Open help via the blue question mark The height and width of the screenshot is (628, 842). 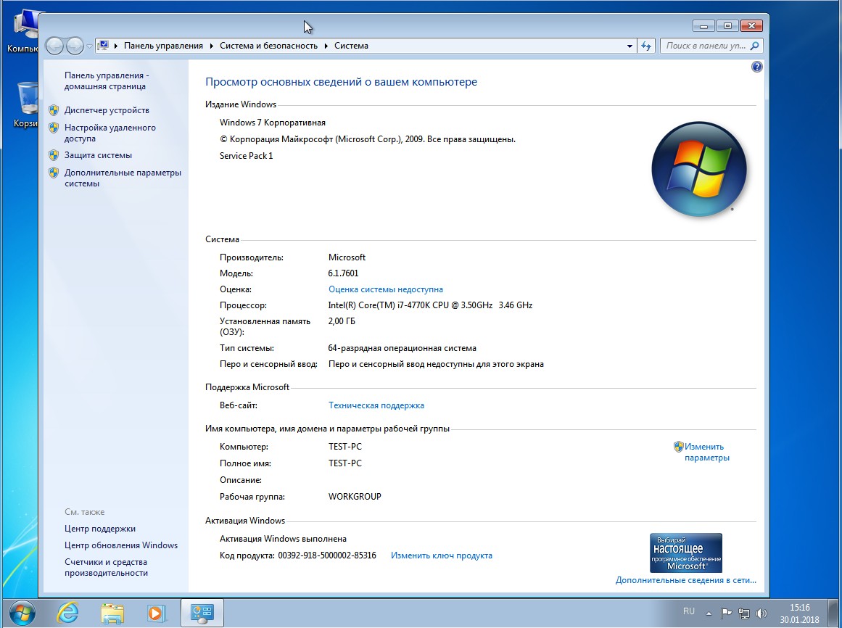(756, 67)
